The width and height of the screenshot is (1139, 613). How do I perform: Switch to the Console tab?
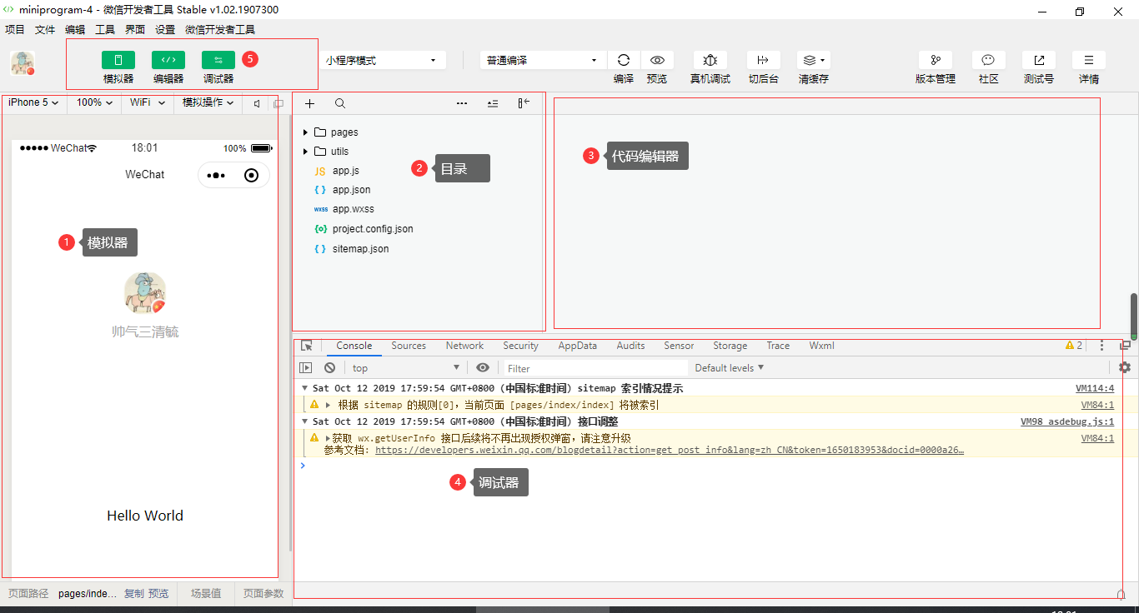tap(354, 346)
